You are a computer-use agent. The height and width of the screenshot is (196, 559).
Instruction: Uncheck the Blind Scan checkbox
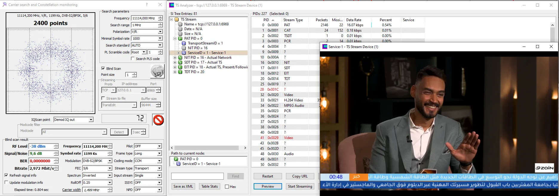click(103, 68)
